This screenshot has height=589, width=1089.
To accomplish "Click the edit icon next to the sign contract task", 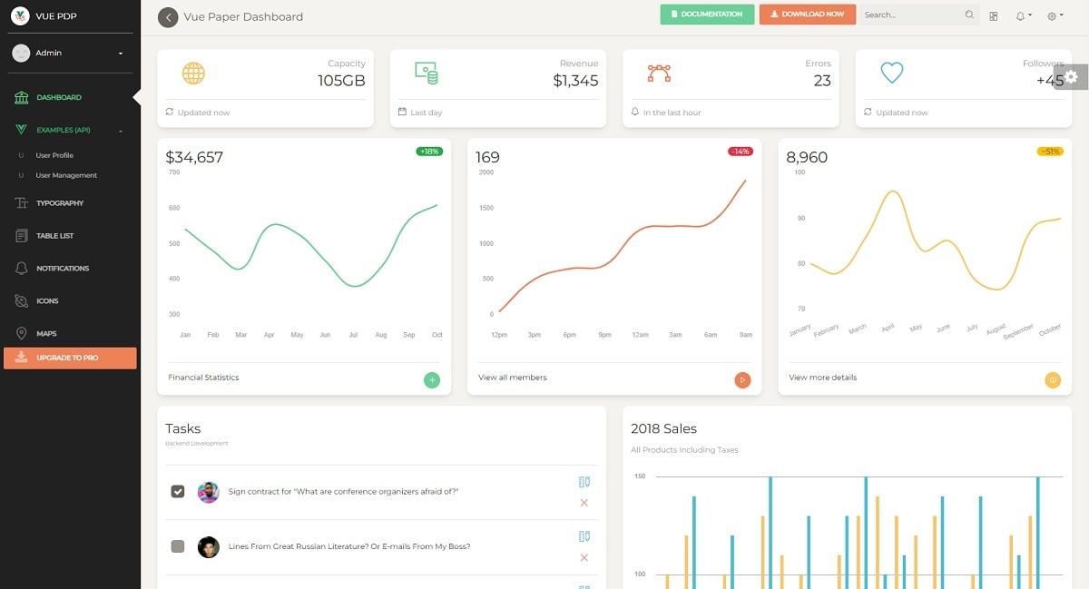I will [584, 482].
